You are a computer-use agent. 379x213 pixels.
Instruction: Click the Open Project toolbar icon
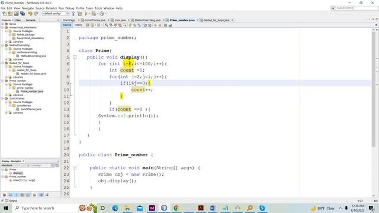coord(17,14)
